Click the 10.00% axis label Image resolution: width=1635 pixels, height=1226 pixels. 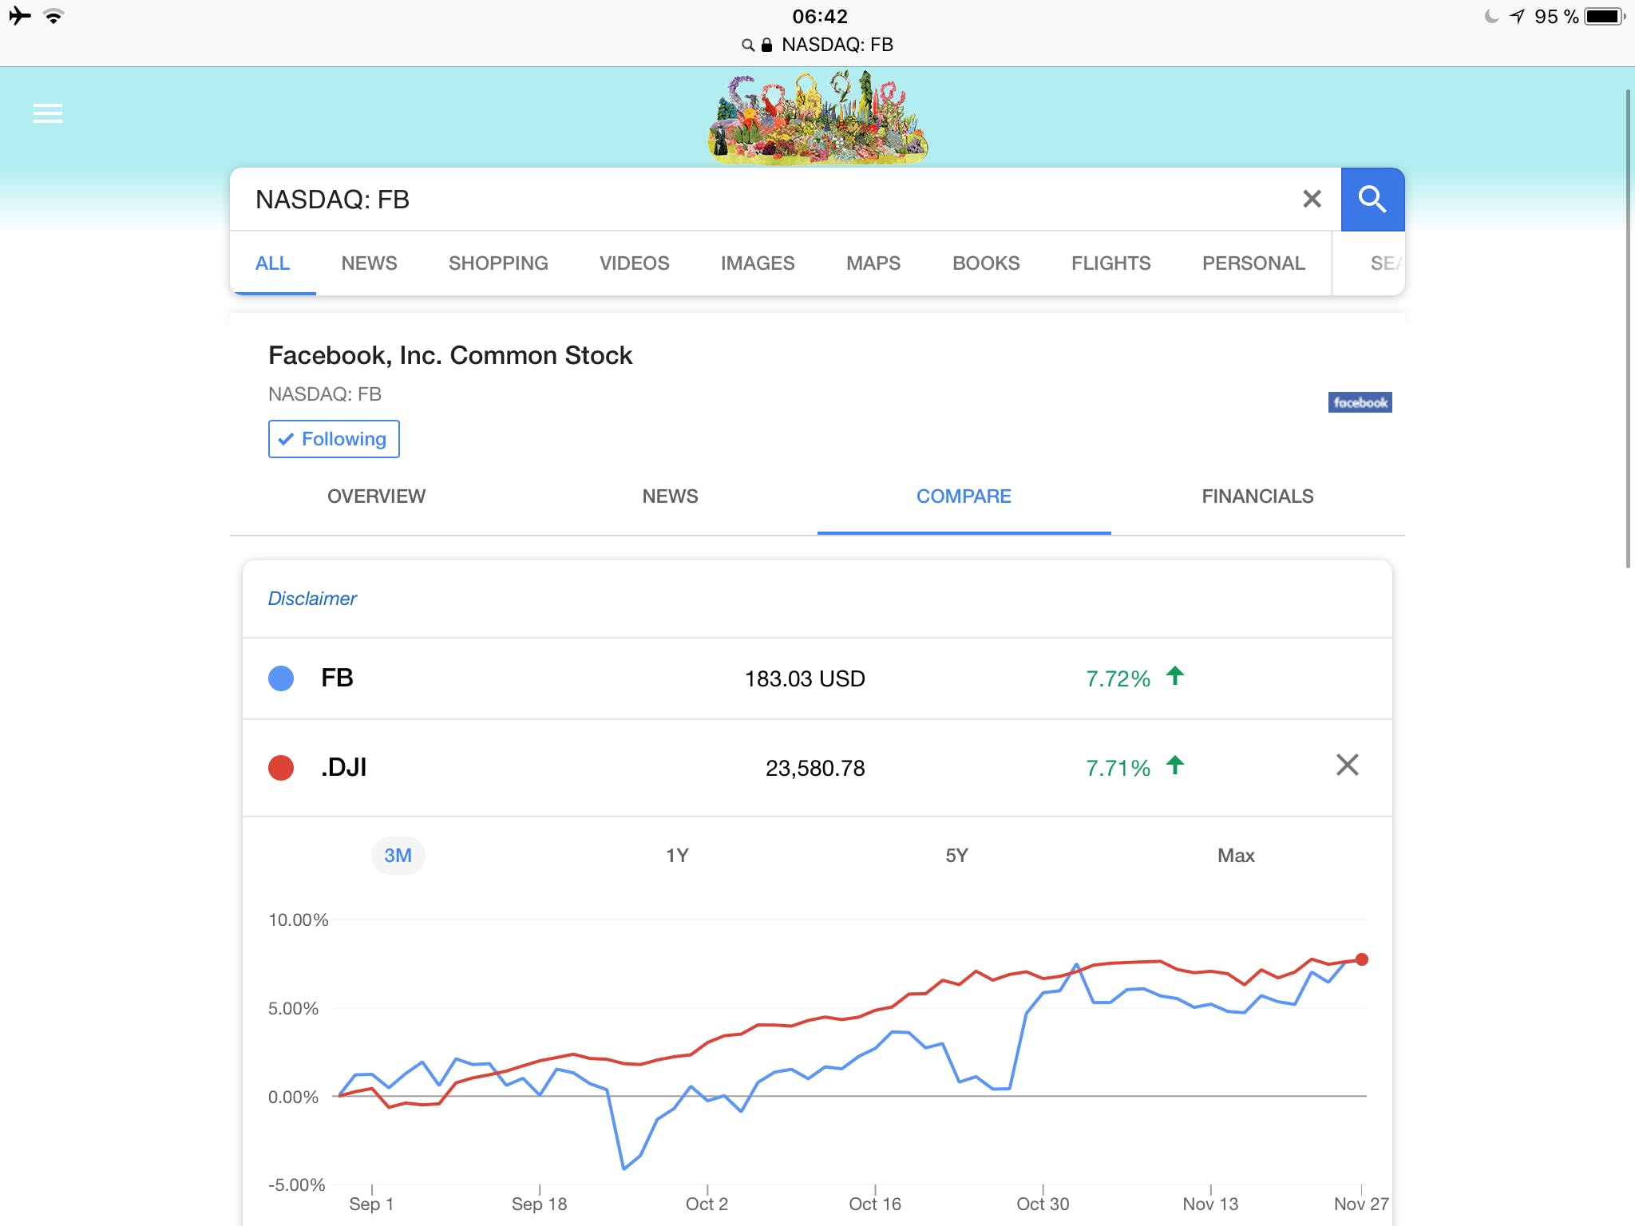click(x=298, y=919)
